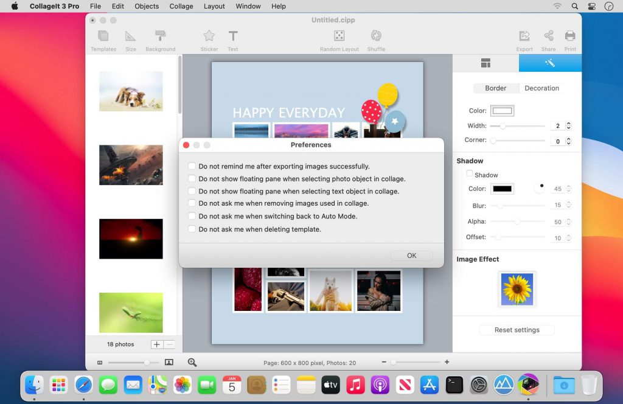
Task: Click Reset settings
Action: [x=517, y=330]
